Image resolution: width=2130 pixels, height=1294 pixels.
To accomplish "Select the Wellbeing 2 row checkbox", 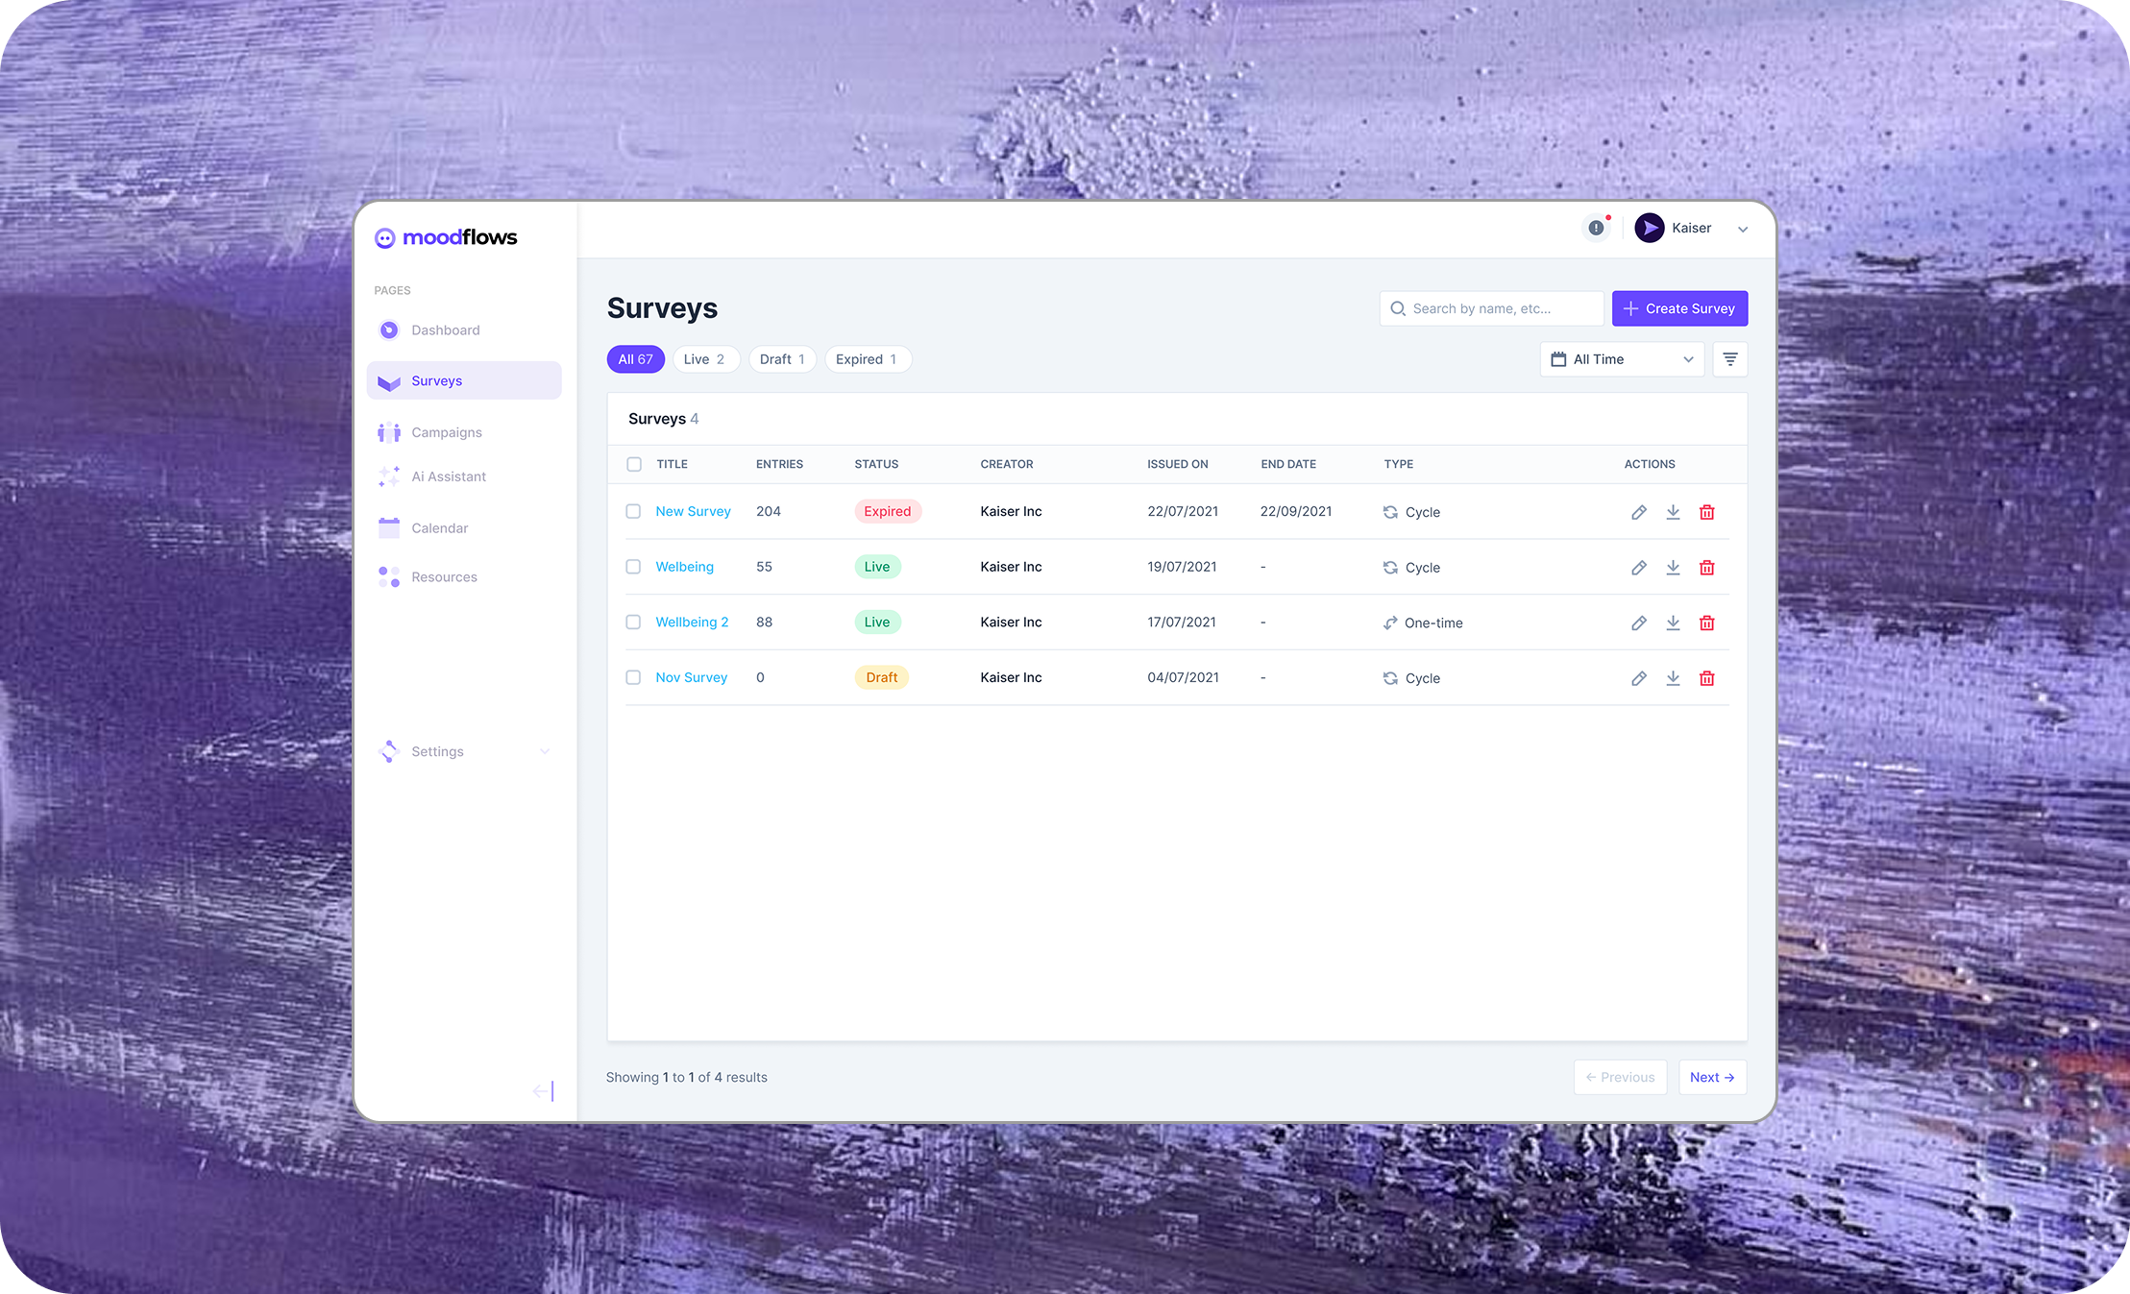I will [633, 623].
